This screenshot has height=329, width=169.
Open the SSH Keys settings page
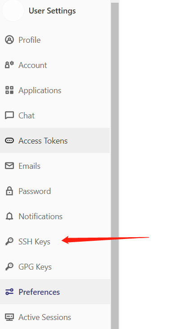tap(34, 242)
